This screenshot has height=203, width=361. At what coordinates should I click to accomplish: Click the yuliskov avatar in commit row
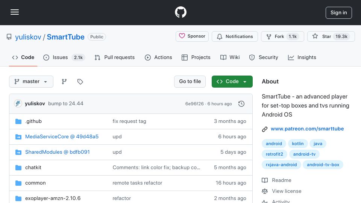pyautogui.click(x=18, y=104)
